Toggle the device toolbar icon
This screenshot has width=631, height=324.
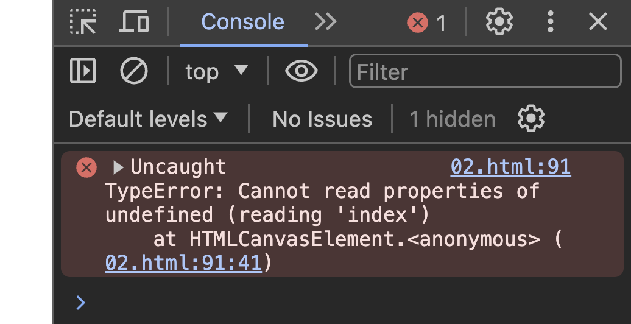134,22
